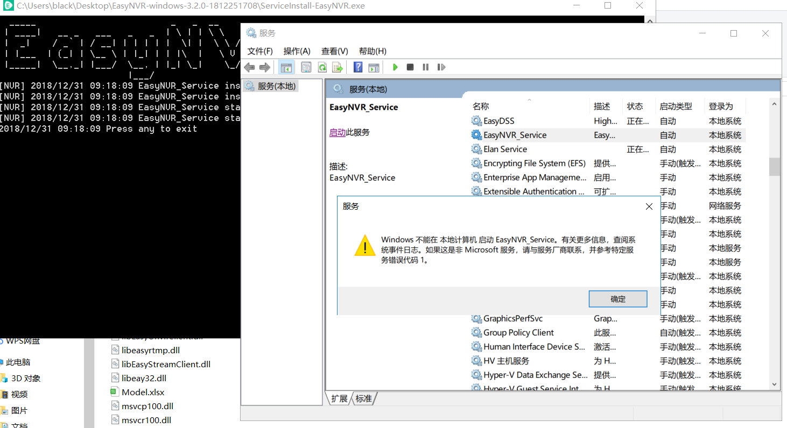Click the EasyNVR console window title icon
Viewport: 787px width, 428px height.
point(8,6)
